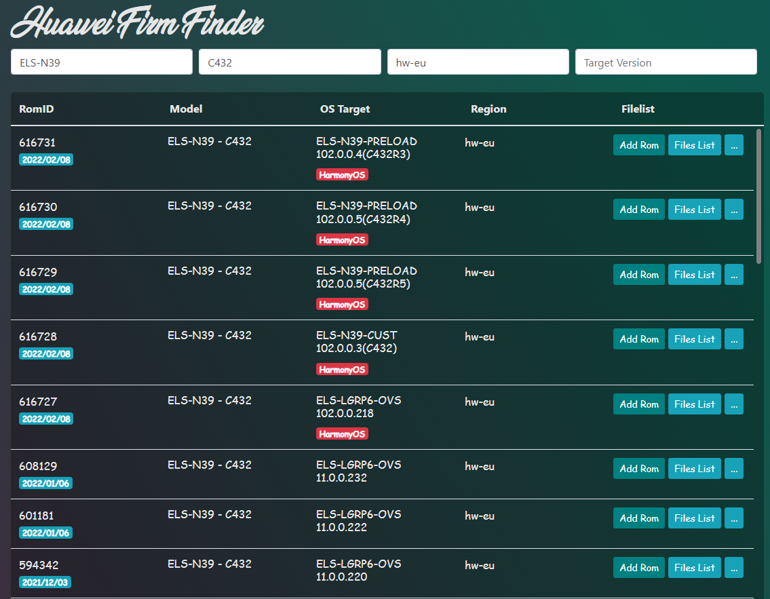The height and width of the screenshot is (599, 770).
Task: Click HarmonyOS badge for ELS-N39-CUST row
Action: (x=343, y=369)
